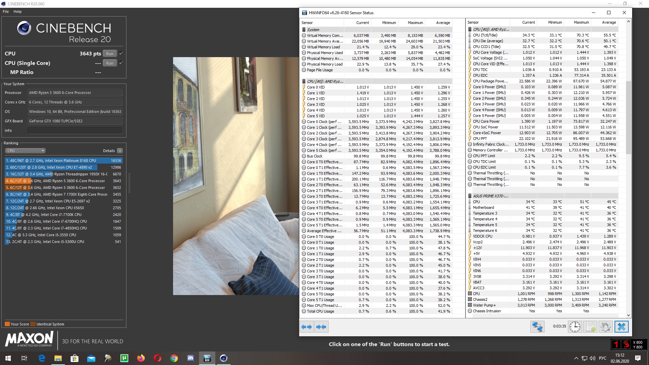Collapse the ASUS PRIME X370 sensor group
This screenshot has height=365, width=649.
490,196
